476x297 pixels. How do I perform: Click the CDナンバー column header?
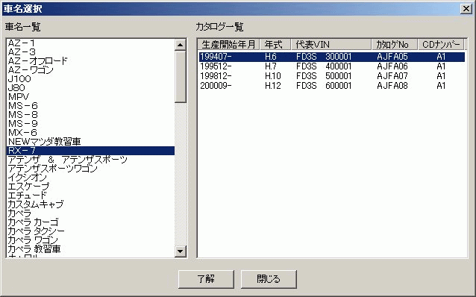[441, 45]
